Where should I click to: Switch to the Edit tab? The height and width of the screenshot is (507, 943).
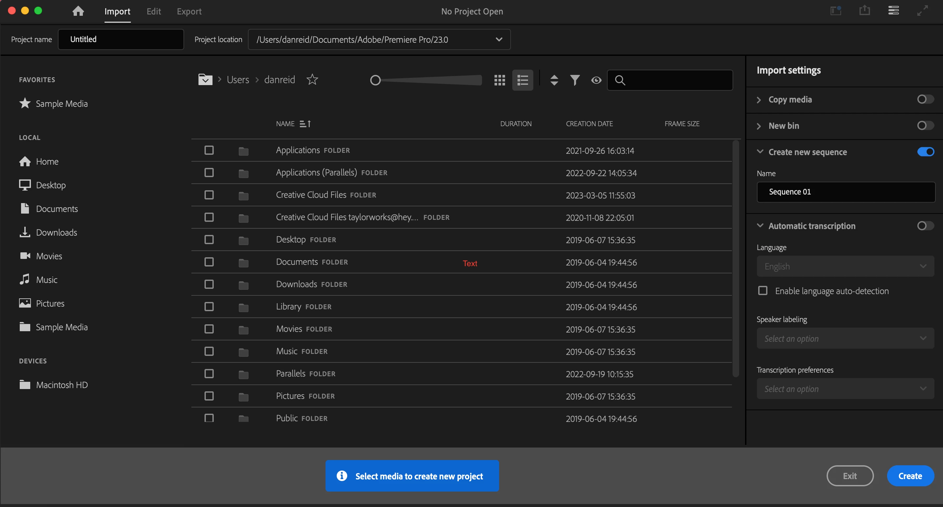point(153,12)
